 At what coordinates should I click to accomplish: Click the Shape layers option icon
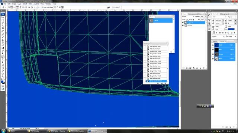click(x=9, y=7)
